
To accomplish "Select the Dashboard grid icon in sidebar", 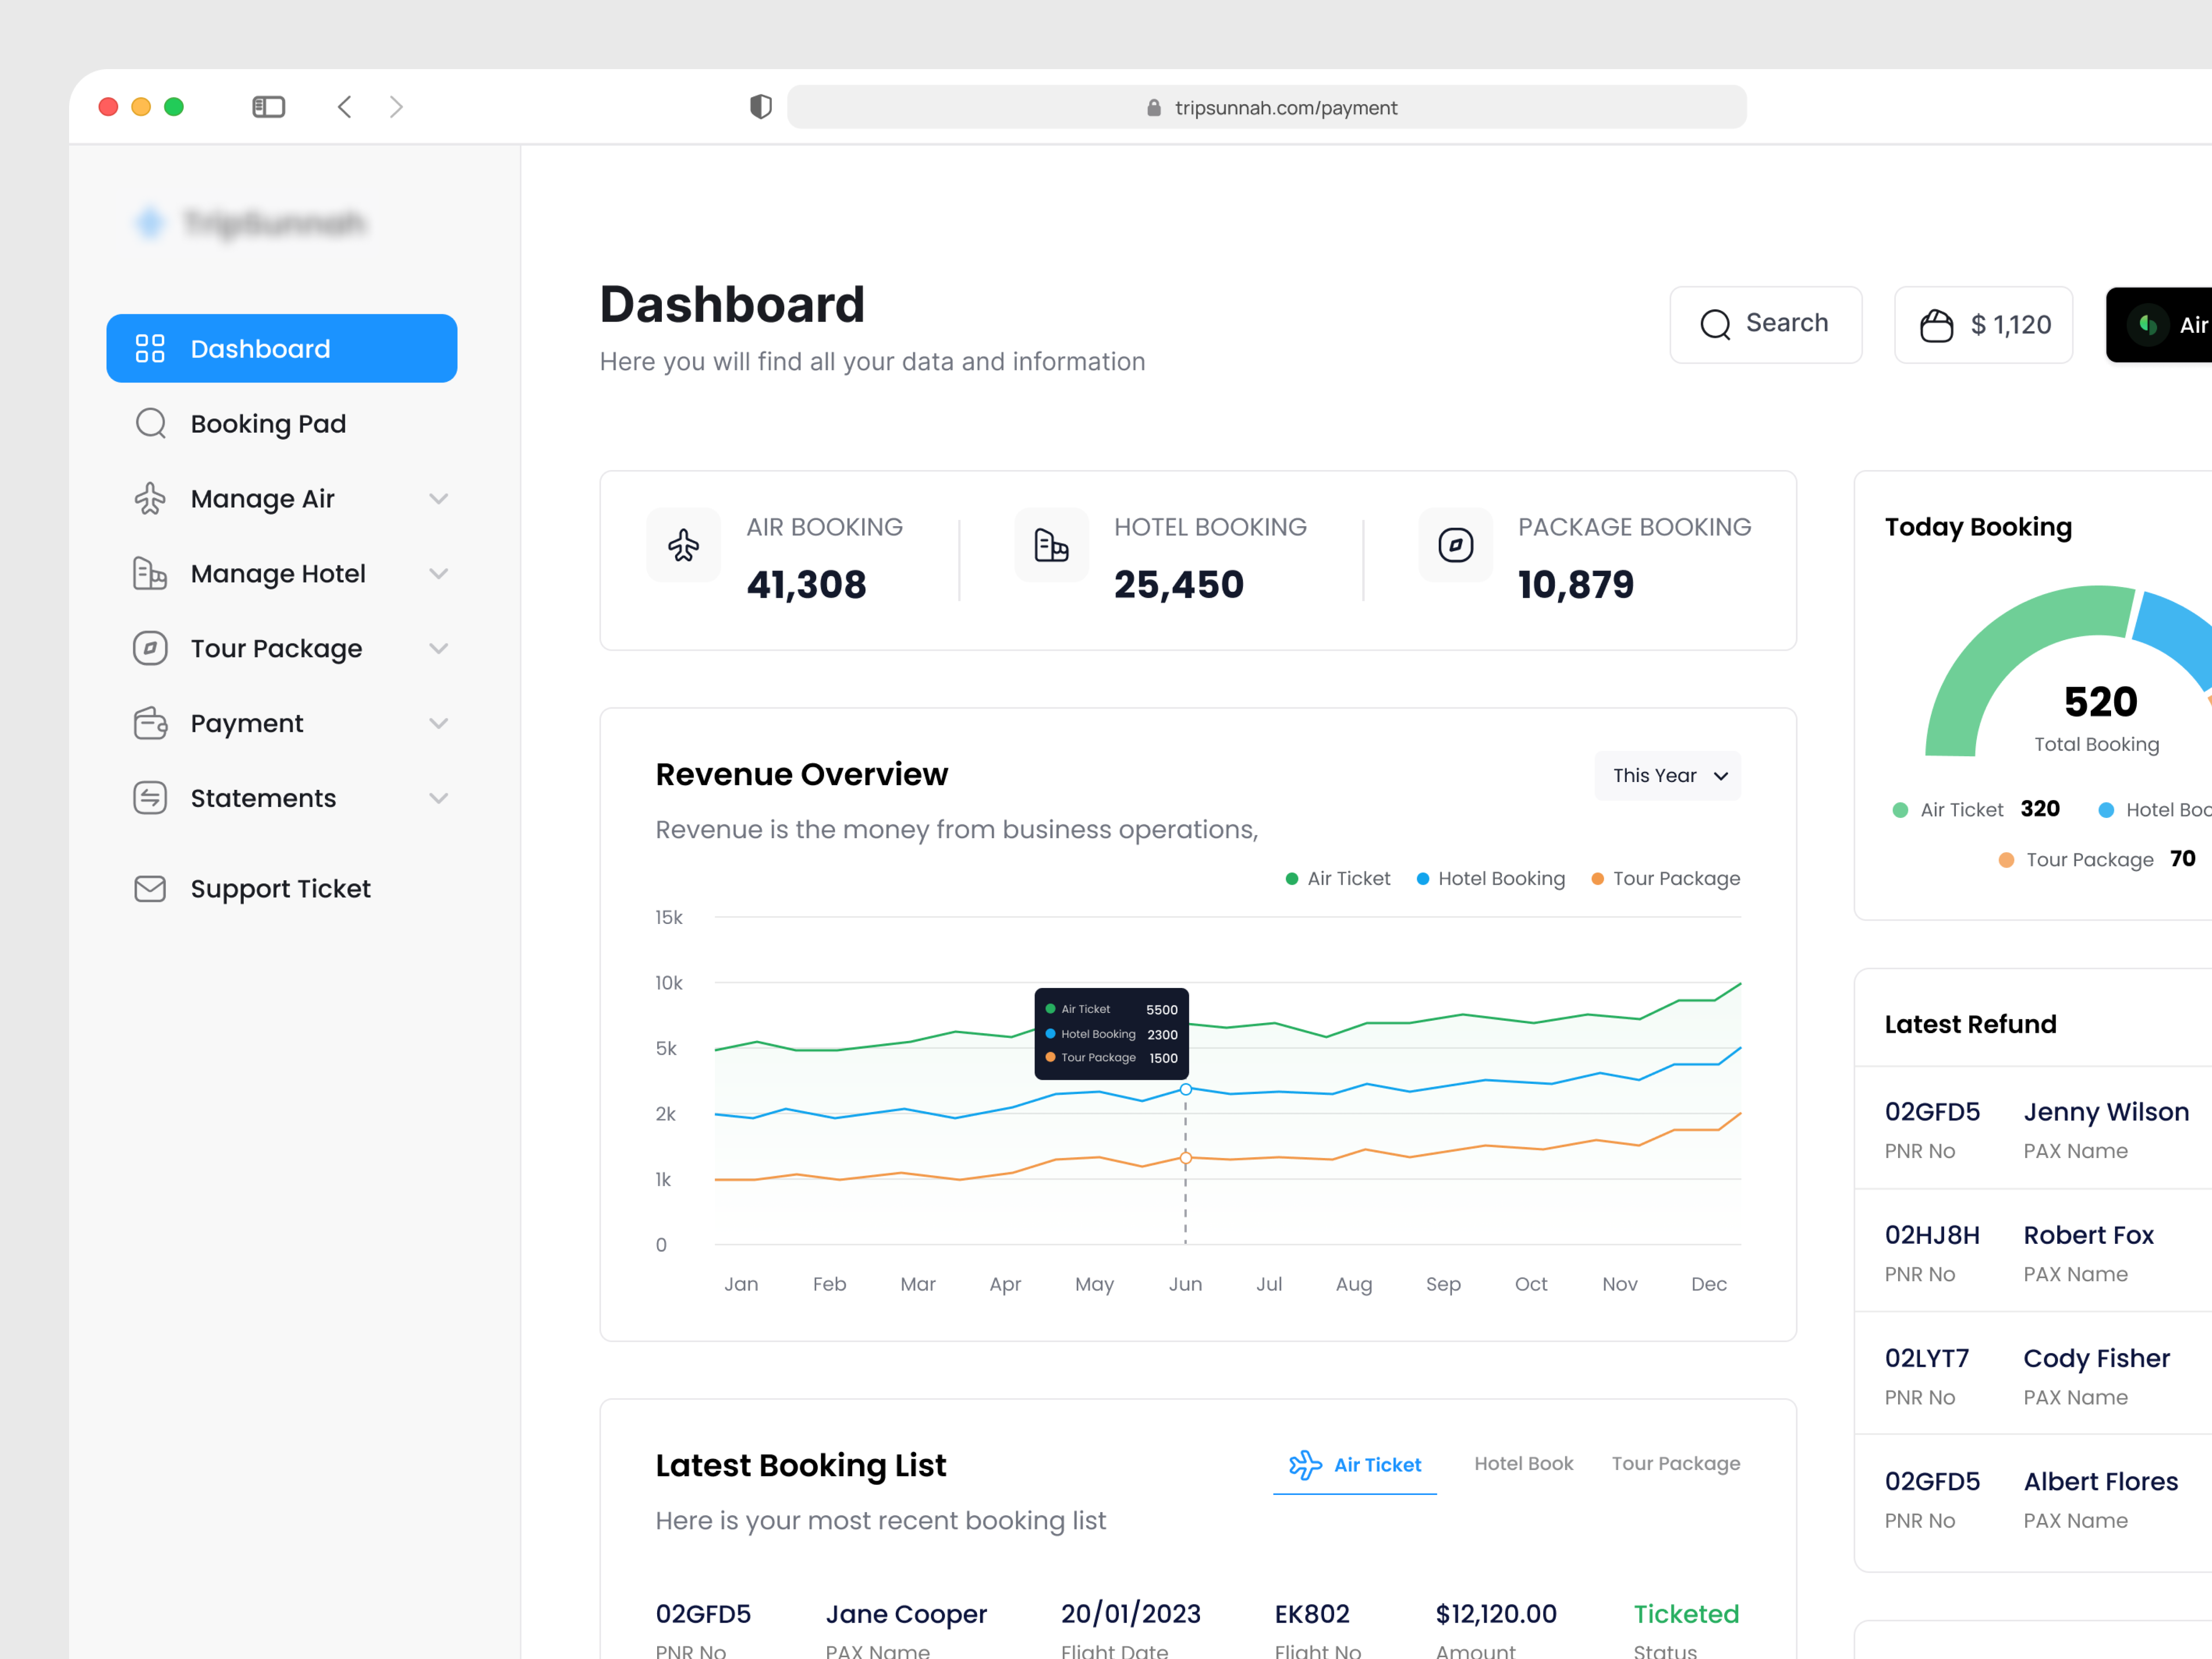I will click(x=151, y=348).
